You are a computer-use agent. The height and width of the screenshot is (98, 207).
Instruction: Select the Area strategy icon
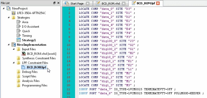point(19,22)
